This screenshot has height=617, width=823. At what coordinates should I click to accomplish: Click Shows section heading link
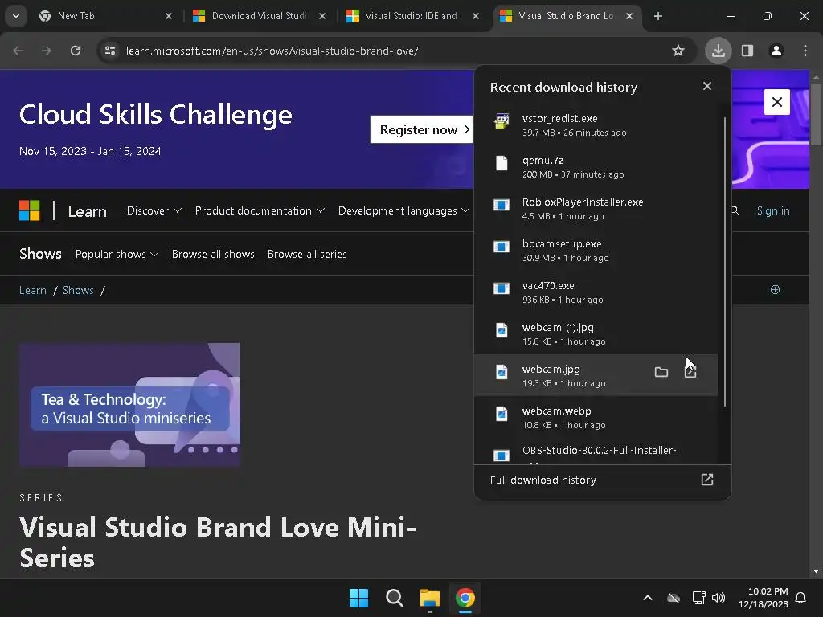point(40,254)
